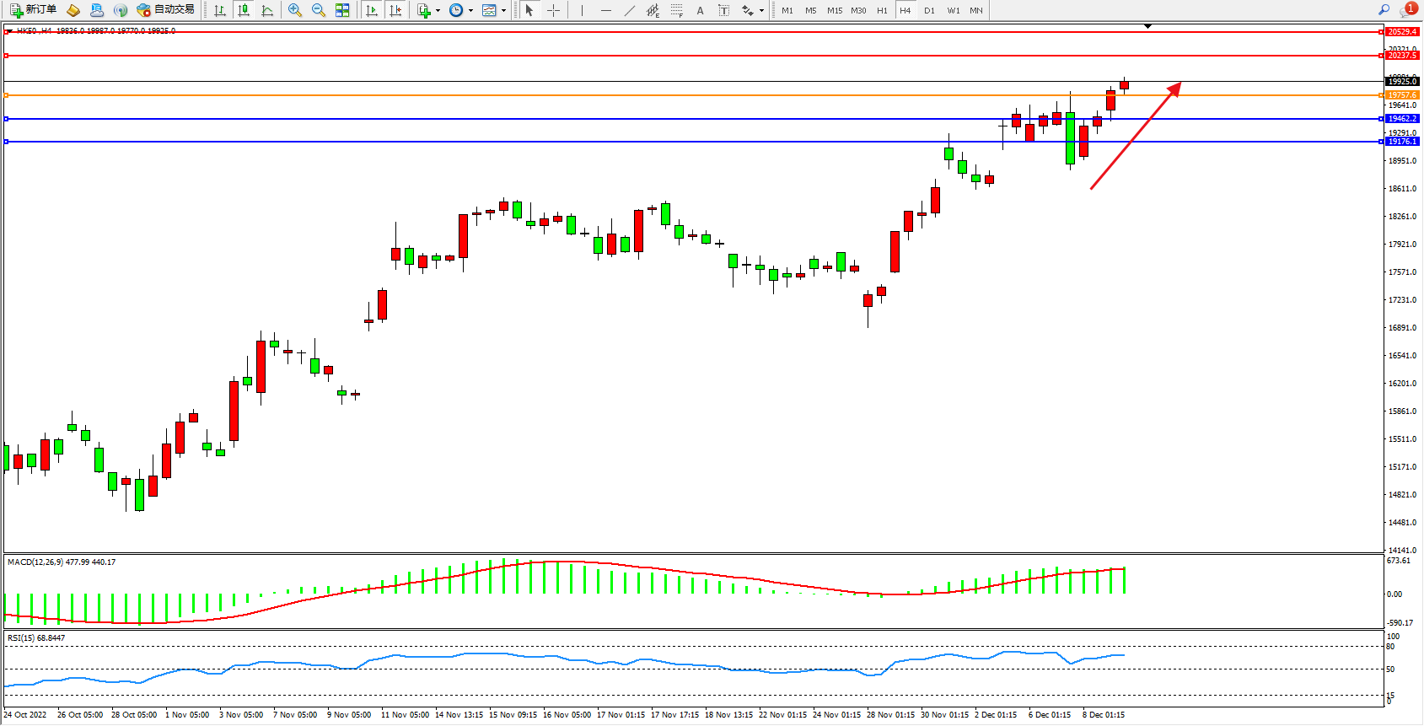Click the zoom in magnifier icon
The width and height of the screenshot is (1424, 726).
(294, 10)
